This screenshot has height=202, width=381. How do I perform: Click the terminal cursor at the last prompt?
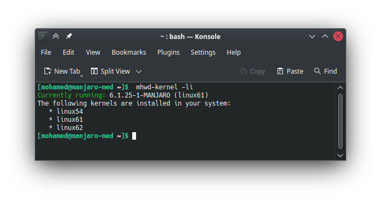pyautogui.click(x=134, y=136)
